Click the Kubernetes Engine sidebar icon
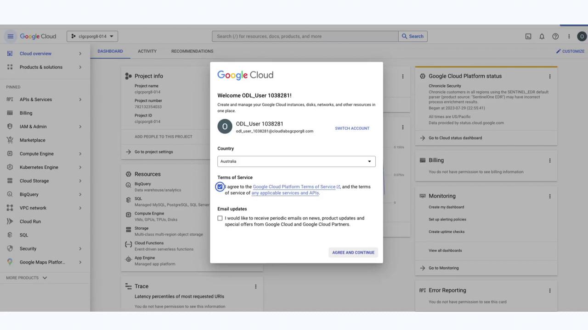588x330 pixels. pyautogui.click(x=10, y=167)
